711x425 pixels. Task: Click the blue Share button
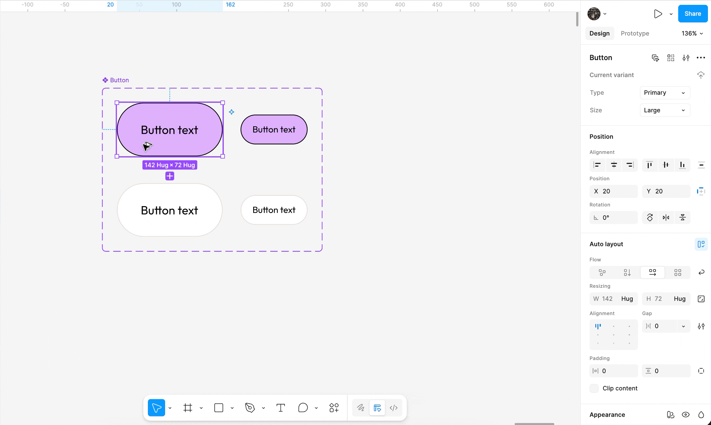692,14
